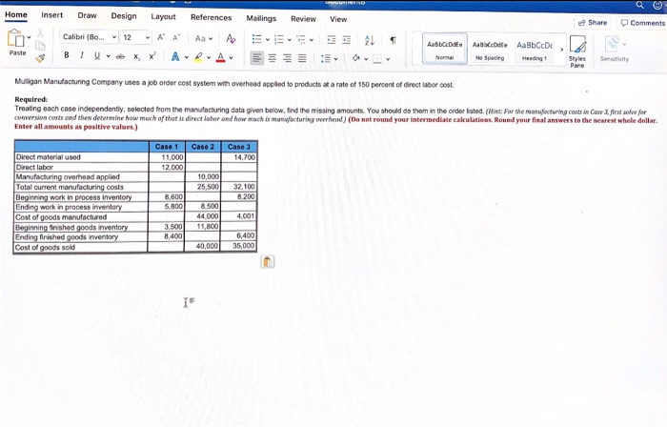This screenshot has width=667, height=427.
Task: Click the paste options icon below table
Action: point(267,262)
